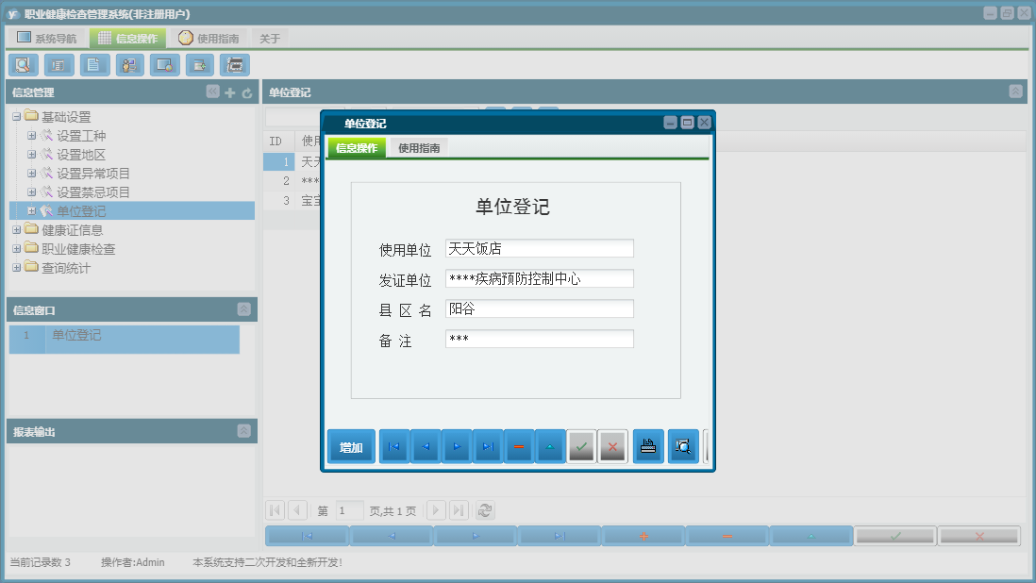
Task: Select the search/query tool in main toolbar
Action: [23, 65]
